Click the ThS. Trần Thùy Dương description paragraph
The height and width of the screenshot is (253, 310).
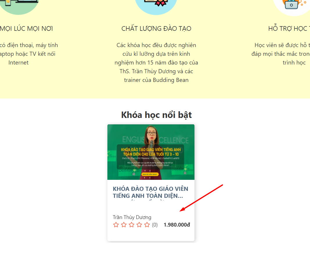tap(156, 62)
